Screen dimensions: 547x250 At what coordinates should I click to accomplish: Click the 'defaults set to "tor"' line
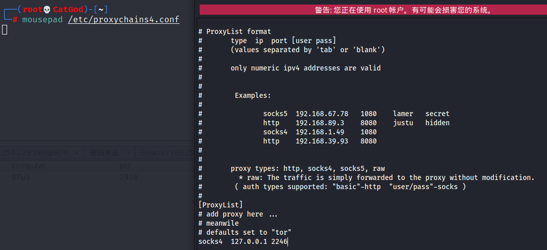(x=244, y=232)
